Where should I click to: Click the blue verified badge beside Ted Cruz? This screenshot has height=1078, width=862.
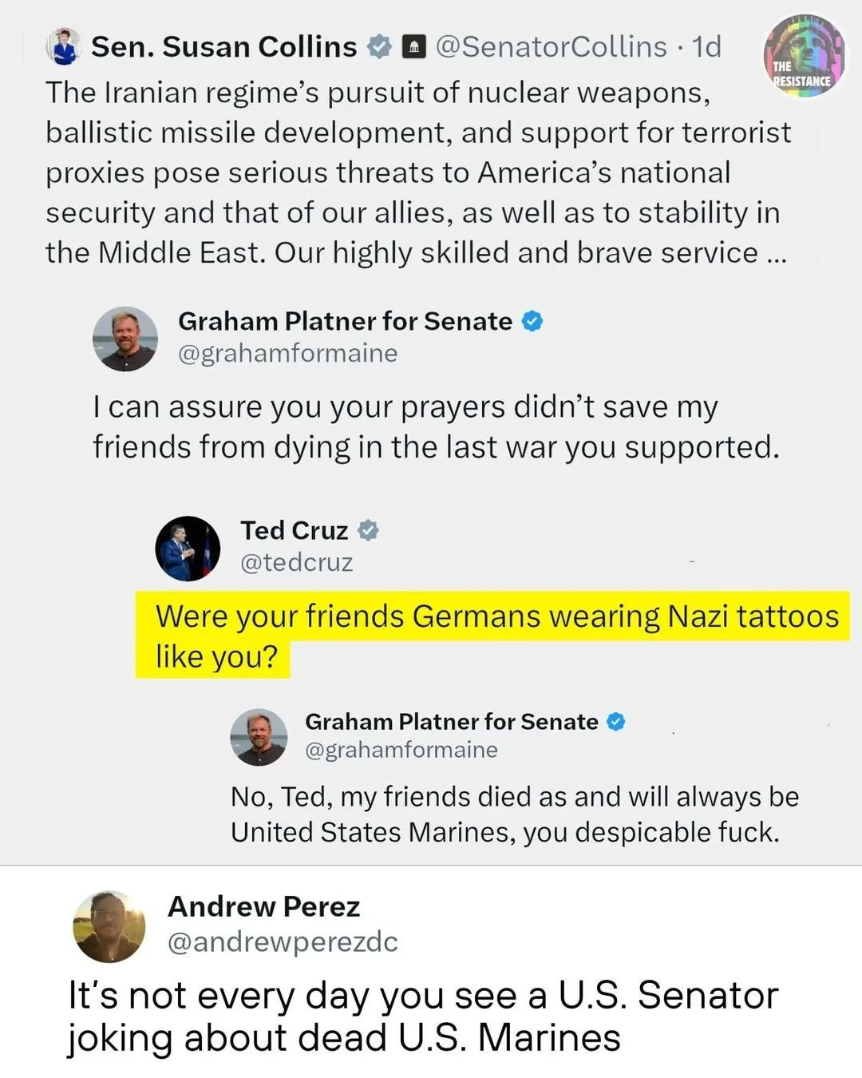point(367,530)
